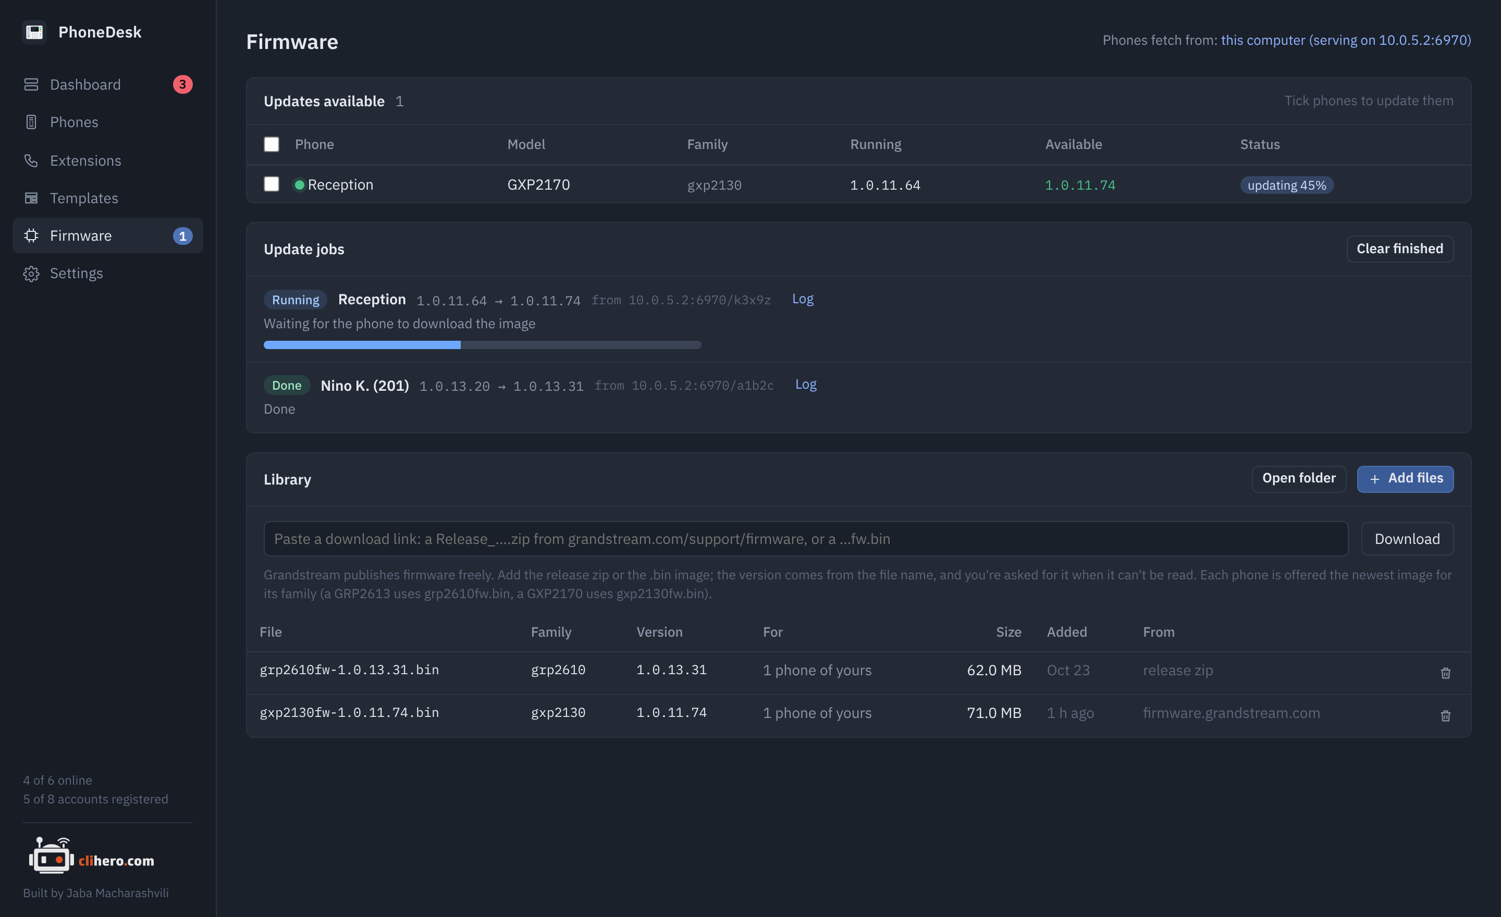Click the Settings gear icon

pos(31,274)
